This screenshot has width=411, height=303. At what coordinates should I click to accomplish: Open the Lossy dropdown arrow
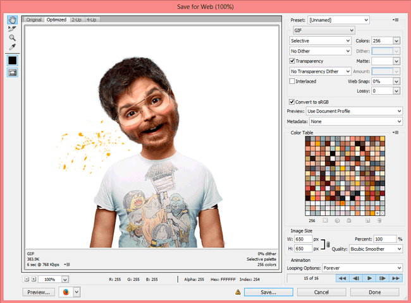(x=396, y=91)
